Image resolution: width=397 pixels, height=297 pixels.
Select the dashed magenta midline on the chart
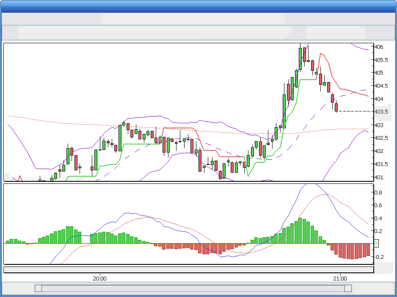coord(148,146)
